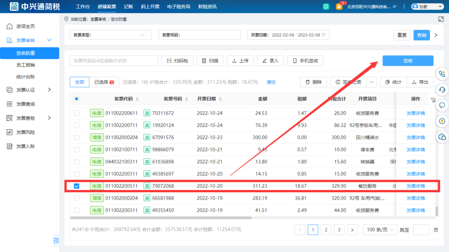Click the blue 签收 button
Image resolution: width=449 pixels, height=252 pixels.
coord(408,61)
